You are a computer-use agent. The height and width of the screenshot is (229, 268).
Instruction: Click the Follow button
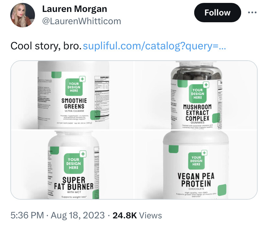pos(218,13)
